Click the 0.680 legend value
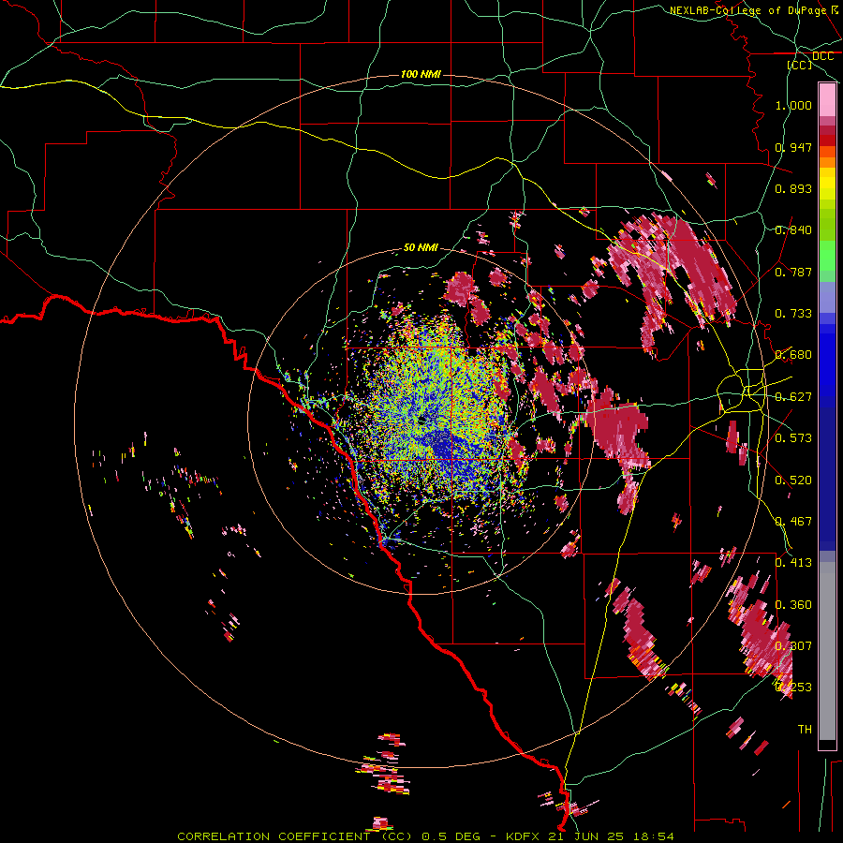 click(793, 355)
